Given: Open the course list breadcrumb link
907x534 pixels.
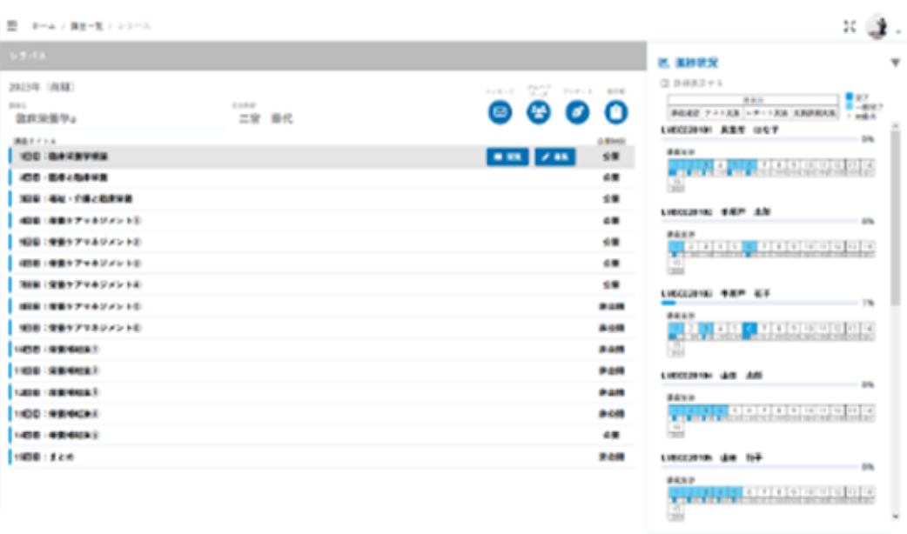Looking at the screenshot, I should click(x=86, y=26).
